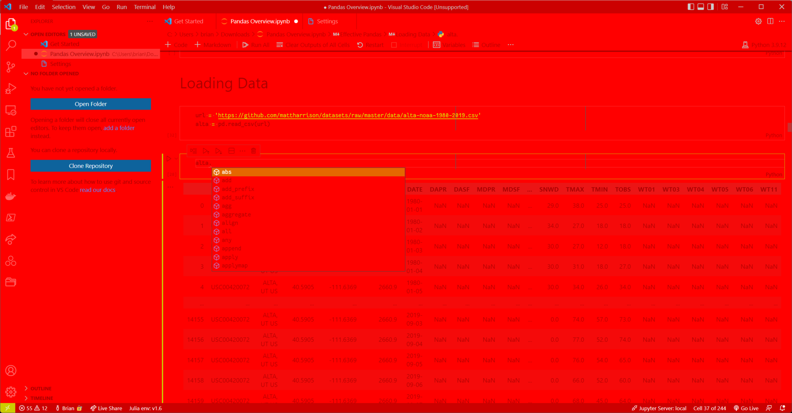Open the Run and Debug view

click(11, 89)
